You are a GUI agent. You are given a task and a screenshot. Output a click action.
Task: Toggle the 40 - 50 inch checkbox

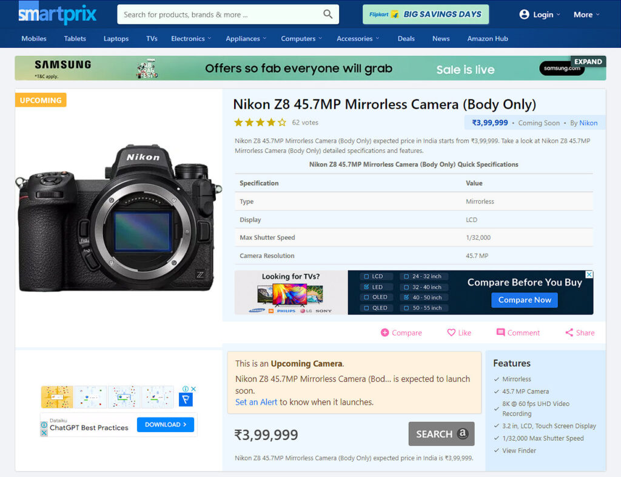(x=406, y=297)
